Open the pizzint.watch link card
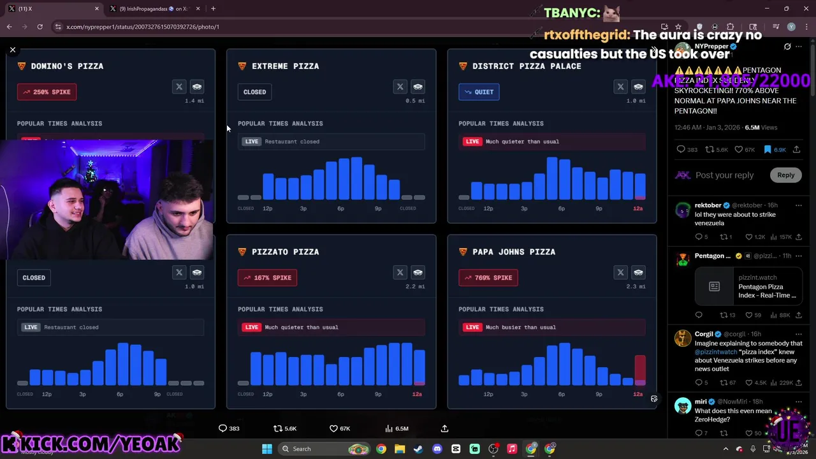The width and height of the screenshot is (816, 459). tap(748, 287)
